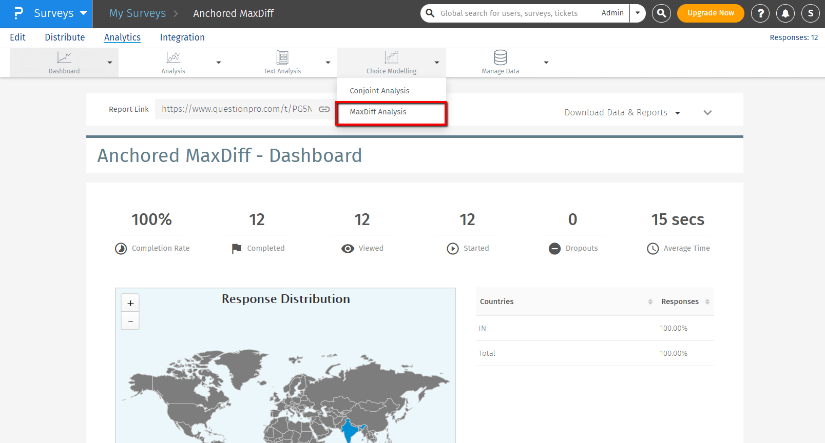The height and width of the screenshot is (443, 825).
Task: Collapse the report panel chevron
Action: pyautogui.click(x=707, y=113)
